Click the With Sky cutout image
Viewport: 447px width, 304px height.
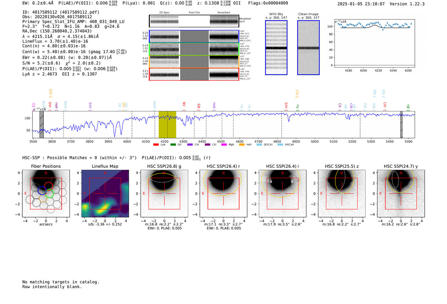click(x=276, y=48)
